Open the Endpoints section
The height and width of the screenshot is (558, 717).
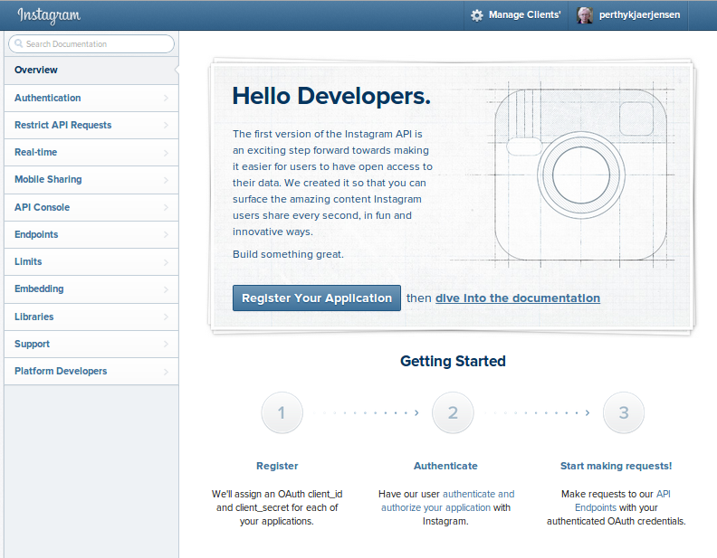[91, 234]
